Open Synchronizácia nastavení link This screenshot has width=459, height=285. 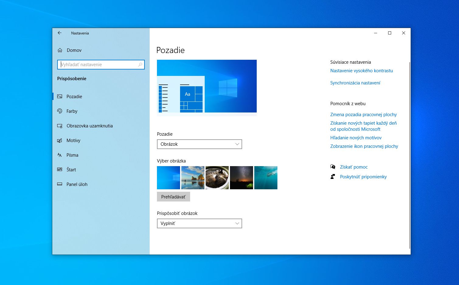355,83
